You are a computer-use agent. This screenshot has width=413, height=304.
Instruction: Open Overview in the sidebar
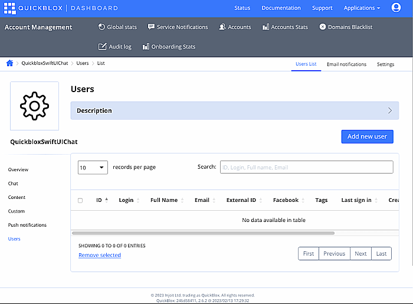pos(18,169)
